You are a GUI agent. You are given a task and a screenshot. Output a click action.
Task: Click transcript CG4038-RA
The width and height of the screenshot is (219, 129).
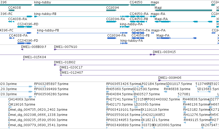(11, 22)
